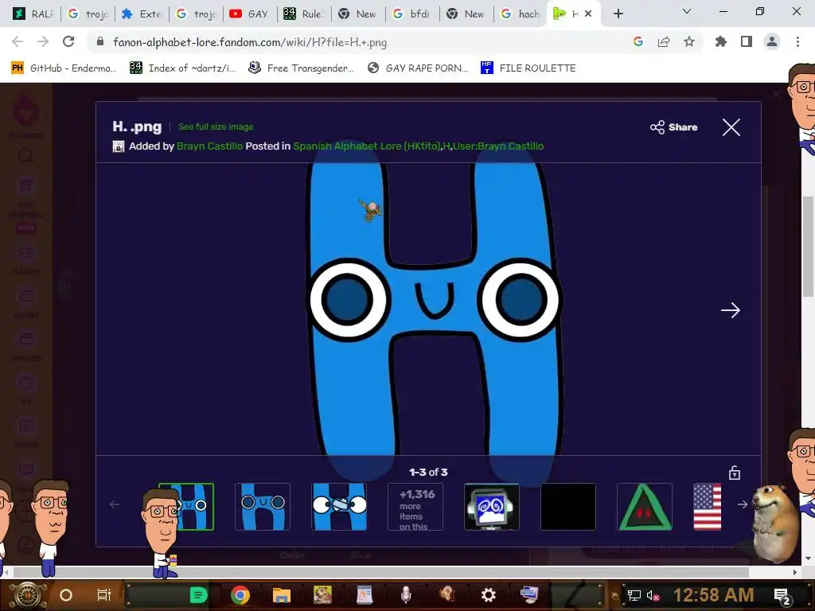Reload the current page

tap(68, 41)
